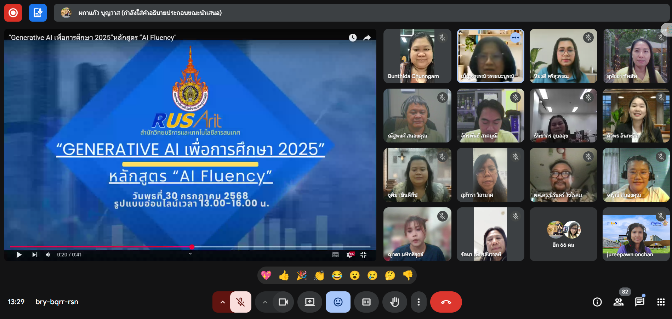Skip to next video
672x319 pixels.
pyautogui.click(x=34, y=254)
